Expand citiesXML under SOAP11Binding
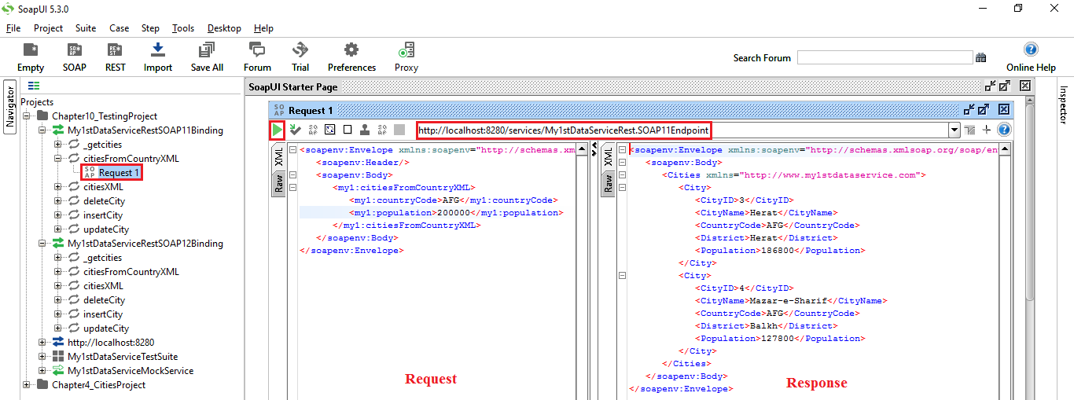The image size is (1074, 400). [x=58, y=187]
